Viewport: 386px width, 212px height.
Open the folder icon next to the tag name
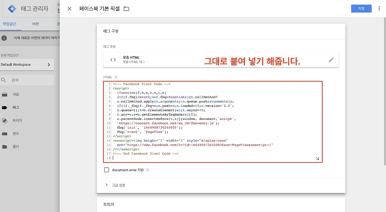126,9
